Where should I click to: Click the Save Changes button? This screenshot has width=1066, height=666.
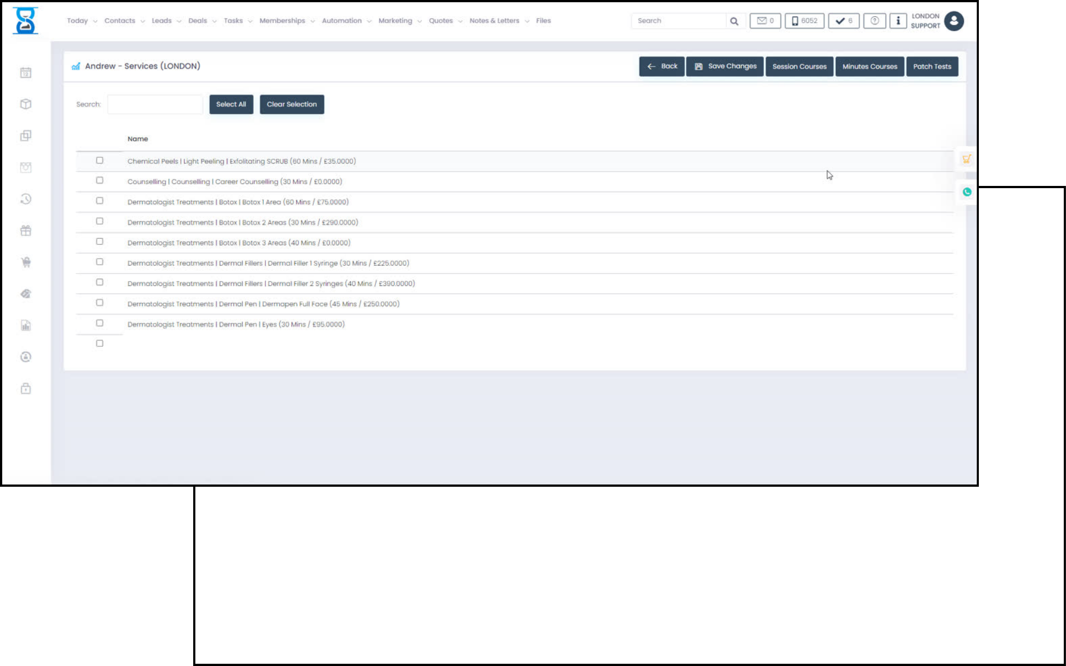point(725,67)
